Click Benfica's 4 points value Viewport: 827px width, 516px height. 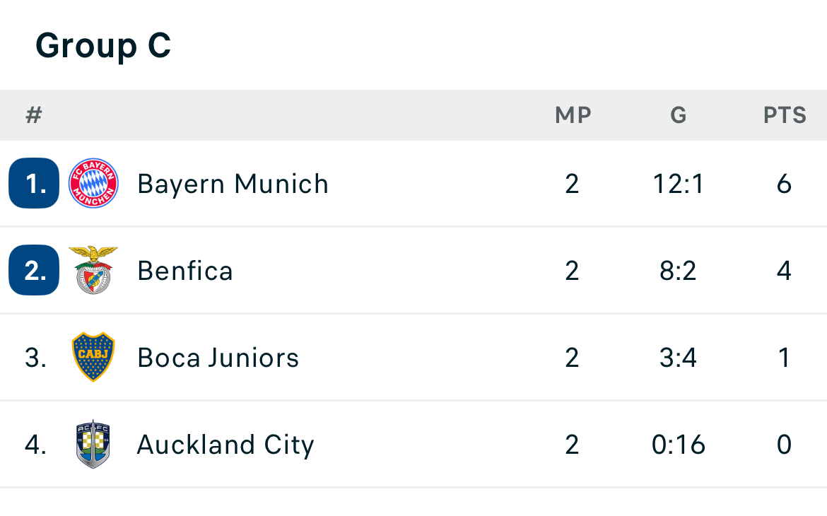pyautogui.click(x=785, y=271)
